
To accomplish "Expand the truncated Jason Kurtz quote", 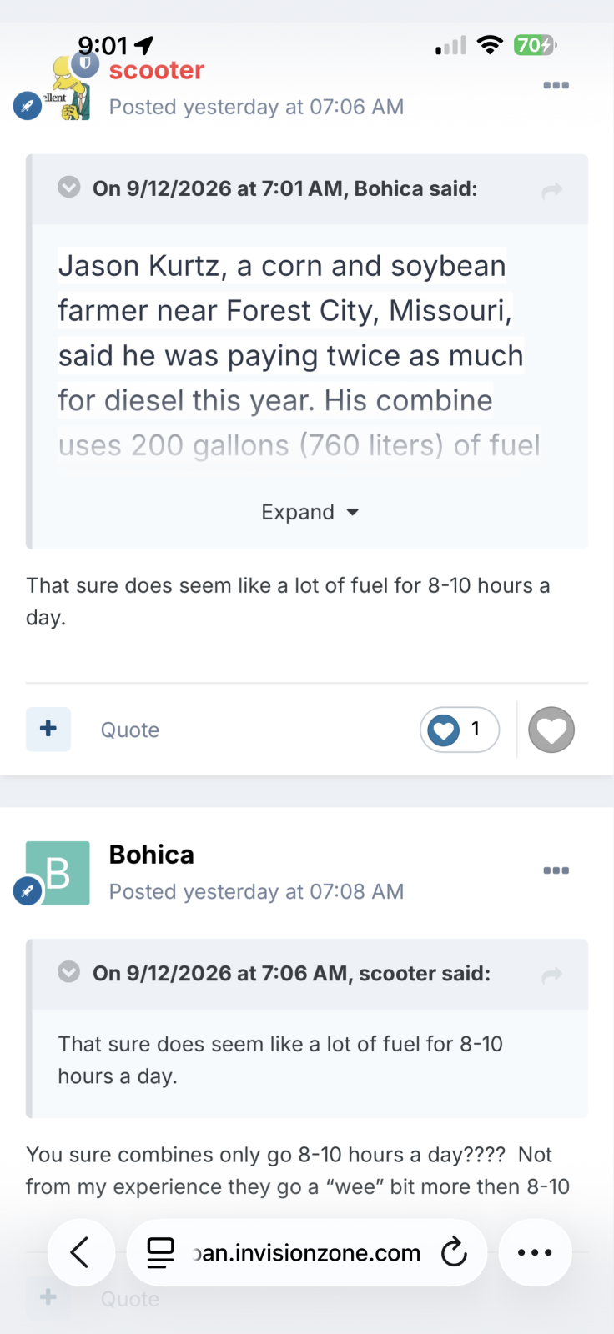I will 310,512.
